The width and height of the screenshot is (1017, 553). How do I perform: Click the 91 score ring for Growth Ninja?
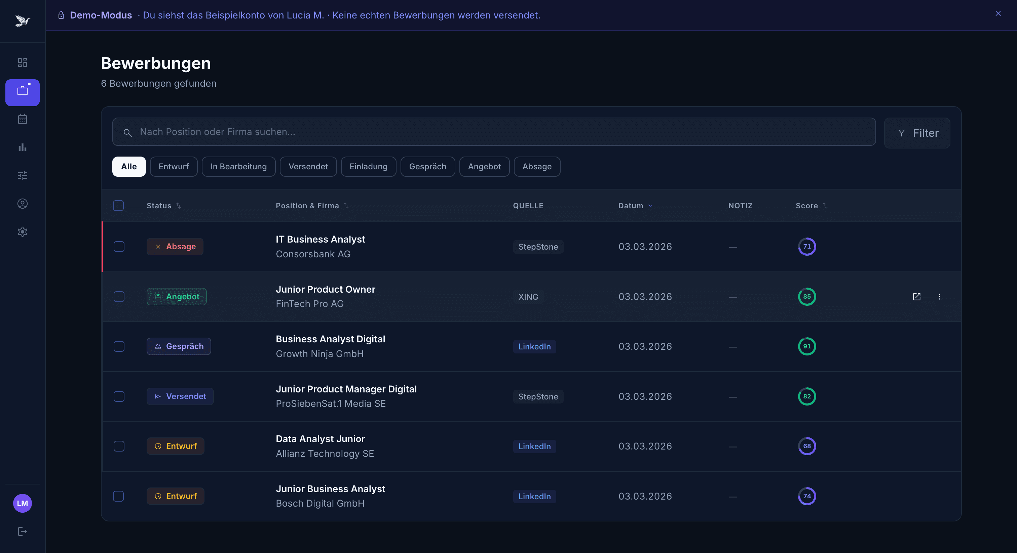[x=806, y=346]
